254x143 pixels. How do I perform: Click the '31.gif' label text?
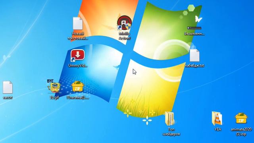click(54, 97)
